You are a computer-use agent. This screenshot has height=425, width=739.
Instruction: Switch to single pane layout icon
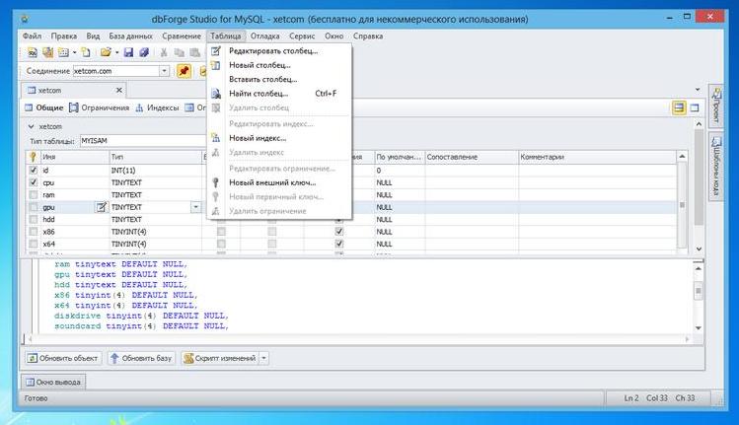695,107
